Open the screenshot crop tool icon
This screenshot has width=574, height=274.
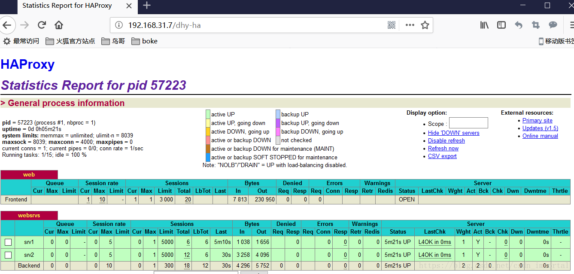coord(536,25)
